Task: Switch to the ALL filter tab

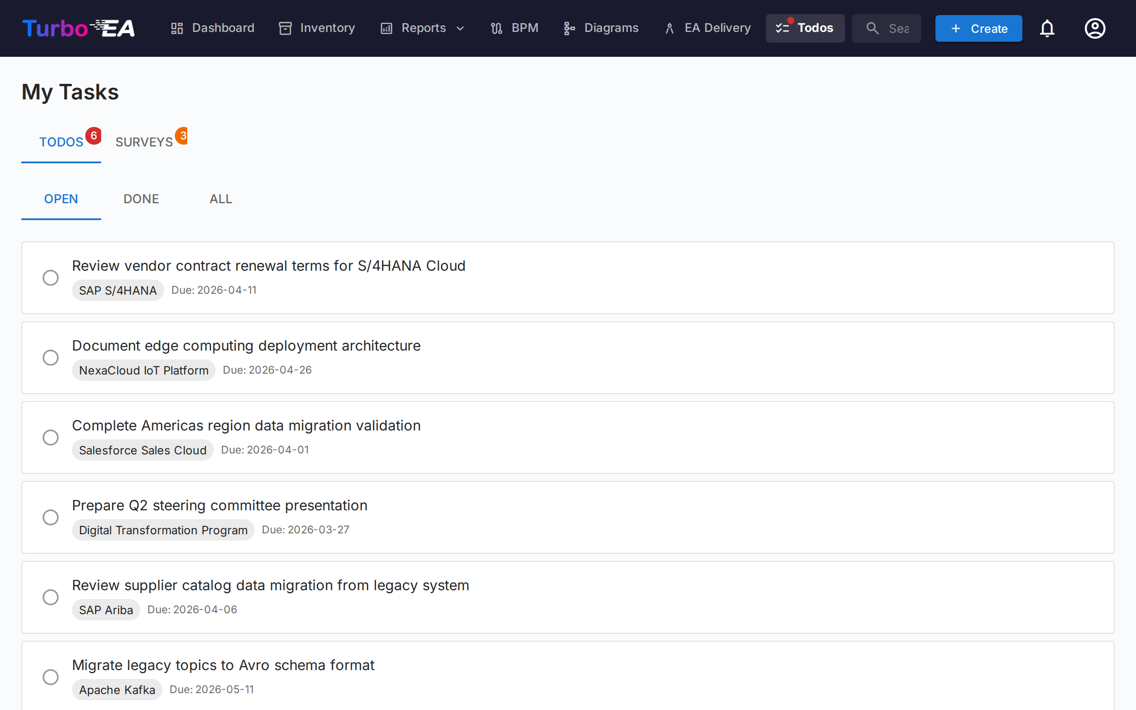Action: pyautogui.click(x=220, y=199)
